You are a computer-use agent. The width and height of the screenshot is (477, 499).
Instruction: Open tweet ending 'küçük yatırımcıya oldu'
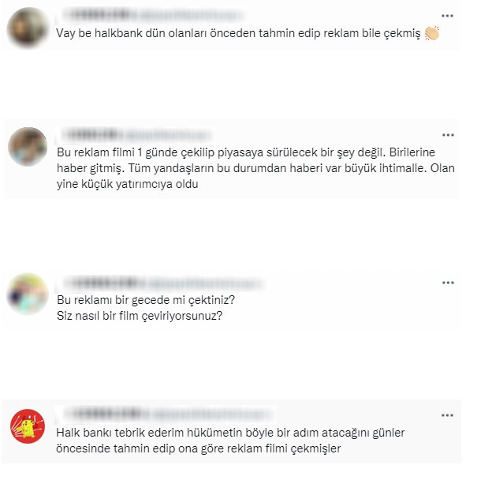[x=255, y=168]
